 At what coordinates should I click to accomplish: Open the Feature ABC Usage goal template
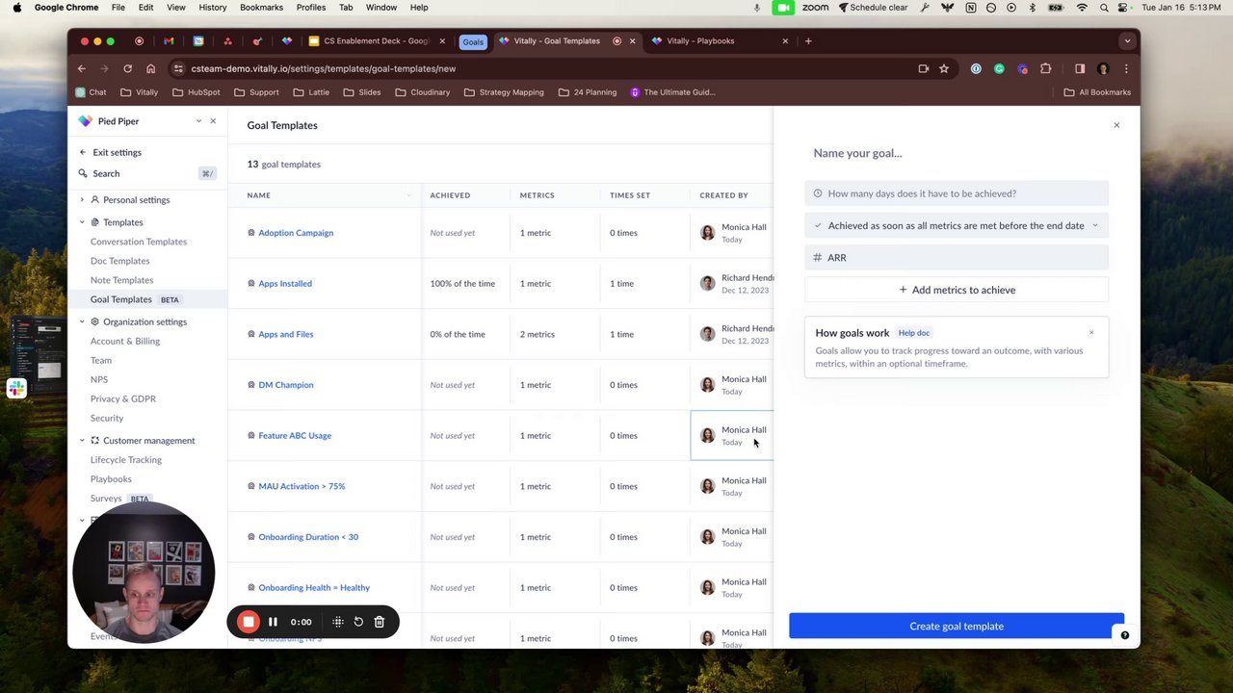point(295,435)
